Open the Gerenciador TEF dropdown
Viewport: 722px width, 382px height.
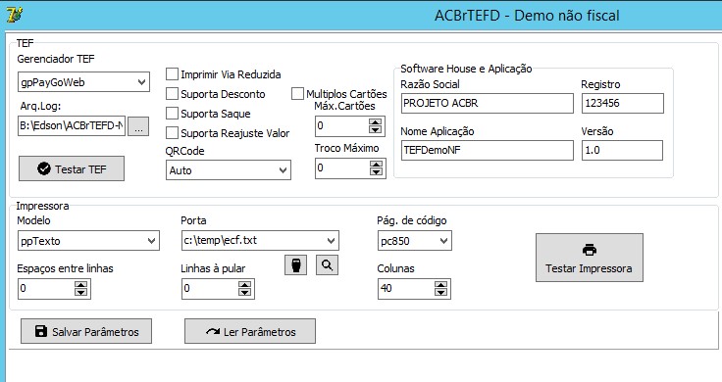point(141,82)
